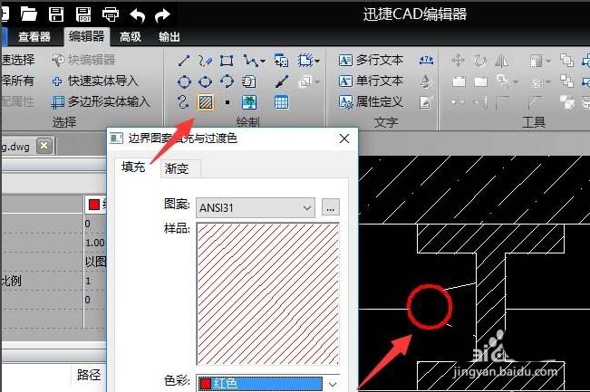Click the red color swatch in properties panel
Screen dimensions: 590x392
(x=93, y=205)
